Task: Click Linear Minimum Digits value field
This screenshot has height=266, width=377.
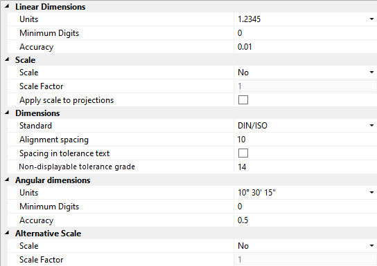Action: point(306,33)
